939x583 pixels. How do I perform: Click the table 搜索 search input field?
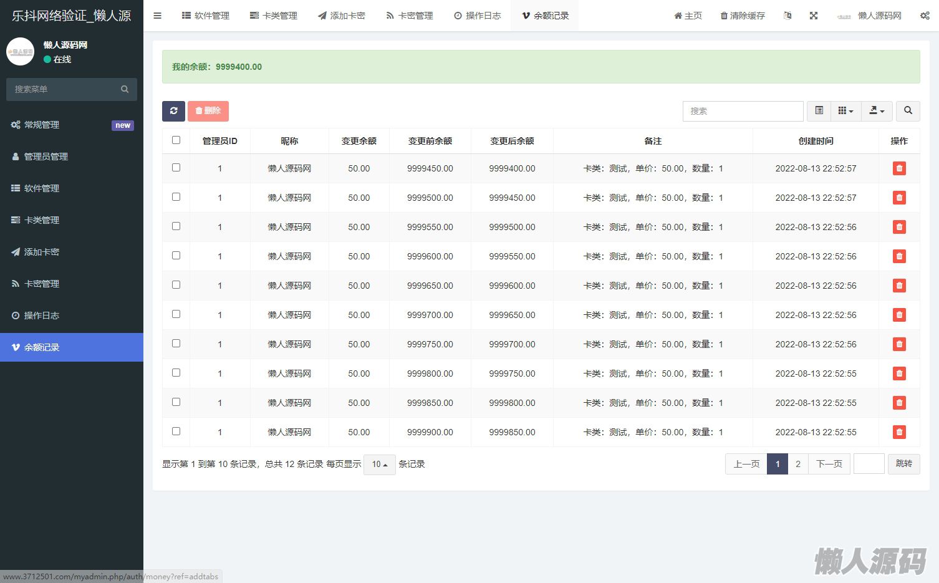pos(743,111)
